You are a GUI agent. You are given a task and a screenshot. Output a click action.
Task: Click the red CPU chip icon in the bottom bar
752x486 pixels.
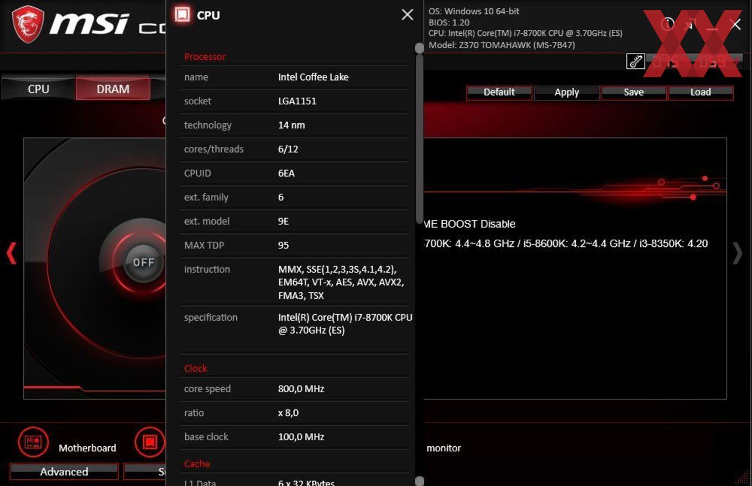pyautogui.click(x=150, y=442)
